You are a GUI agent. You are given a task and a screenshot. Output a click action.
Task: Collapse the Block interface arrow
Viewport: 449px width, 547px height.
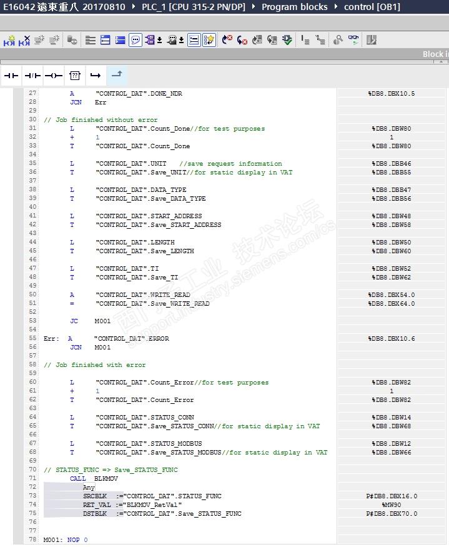tap(441, 61)
